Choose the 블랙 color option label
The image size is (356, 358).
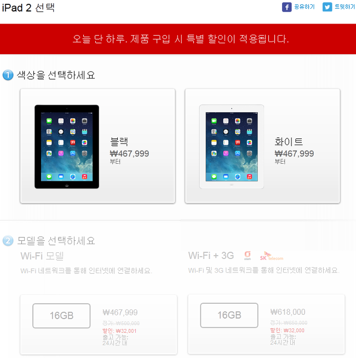(119, 142)
